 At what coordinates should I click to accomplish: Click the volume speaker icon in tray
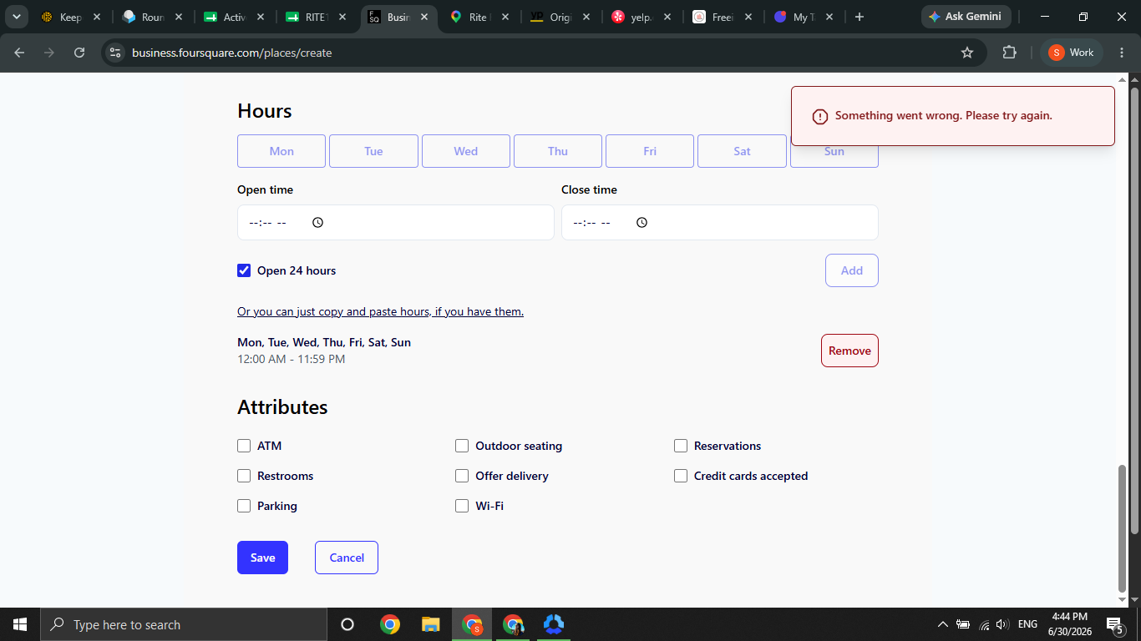pyautogui.click(x=1003, y=624)
